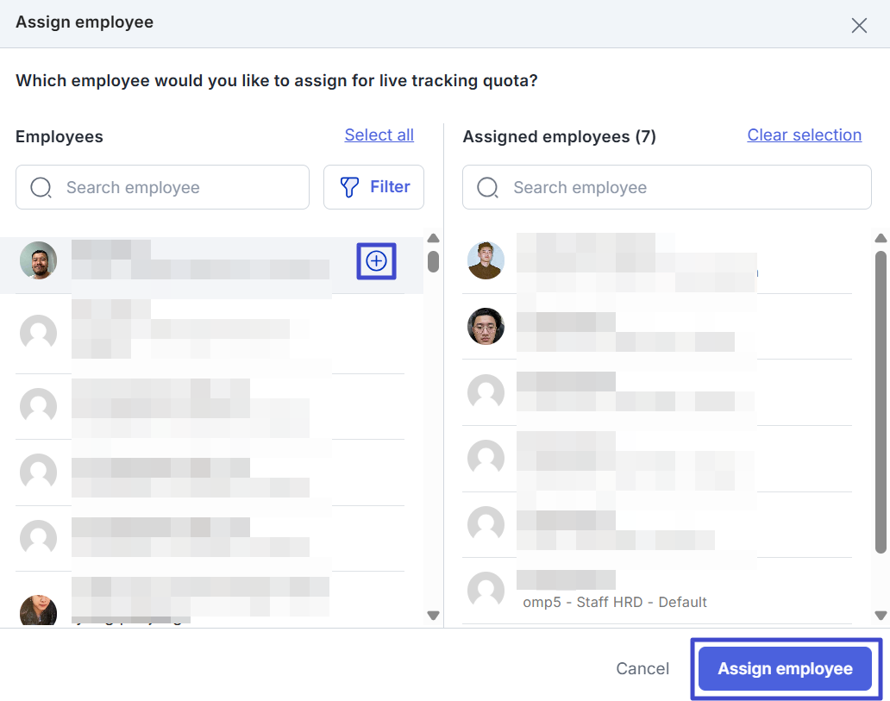
Task: Open the employee Filter options
Action: pos(373,187)
